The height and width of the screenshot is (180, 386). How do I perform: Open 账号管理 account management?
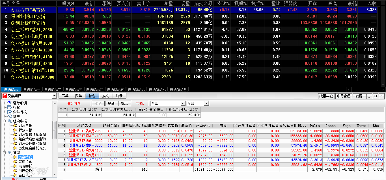point(343,96)
